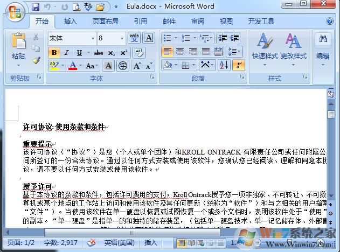
Task: Open the 字体 dialog launcher
Action: (x=152, y=77)
